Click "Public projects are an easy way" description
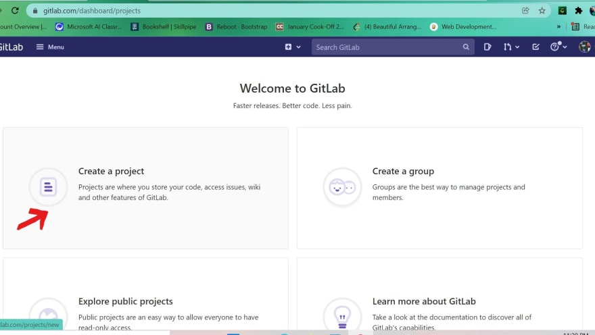Image resolution: width=595 pixels, height=335 pixels. (168, 322)
